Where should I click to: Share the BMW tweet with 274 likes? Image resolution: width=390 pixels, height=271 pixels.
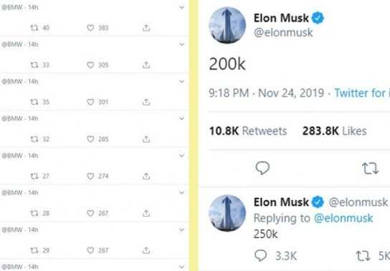[x=146, y=176]
